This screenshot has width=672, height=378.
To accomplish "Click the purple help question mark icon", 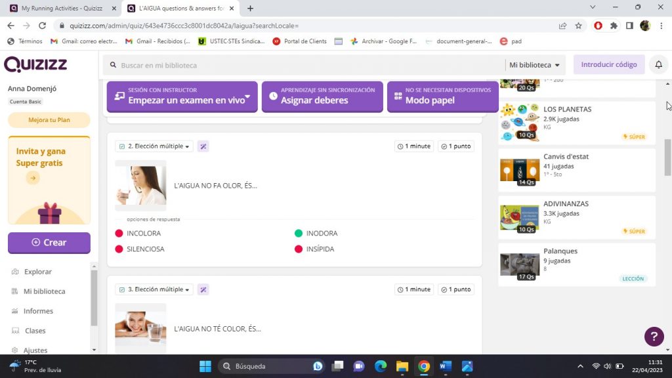I will [654, 337].
